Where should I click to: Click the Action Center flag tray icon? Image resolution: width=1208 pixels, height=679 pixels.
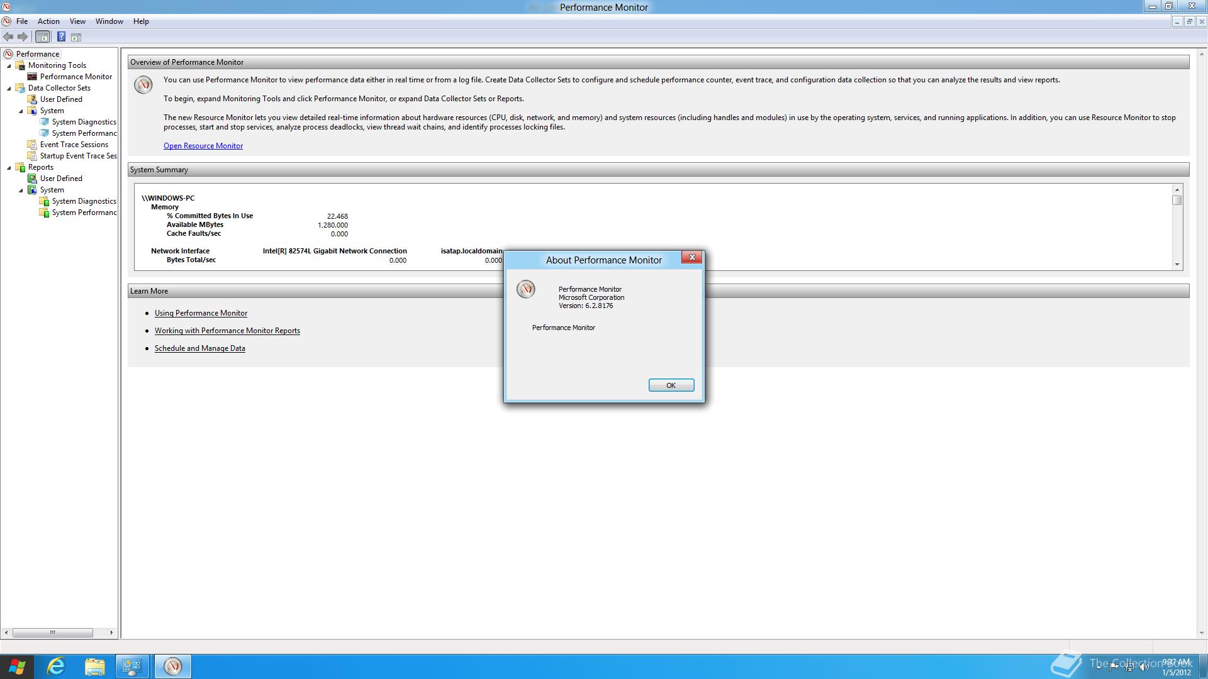coord(1114,667)
